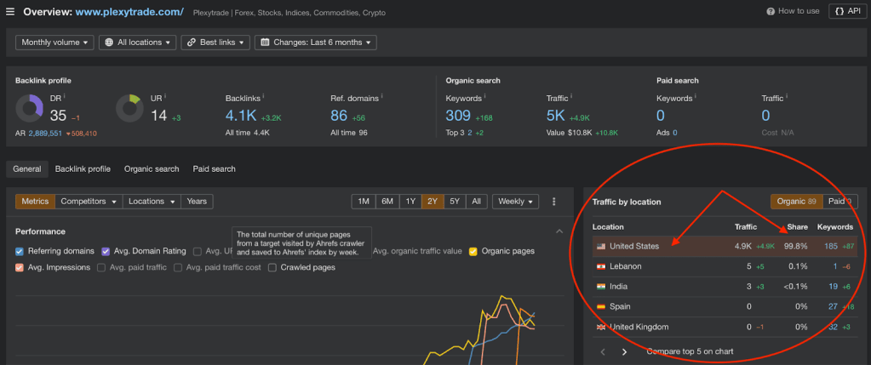Click the Backlinks info icon
Viewport: 871px width, 365px height.
tap(263, 96)
